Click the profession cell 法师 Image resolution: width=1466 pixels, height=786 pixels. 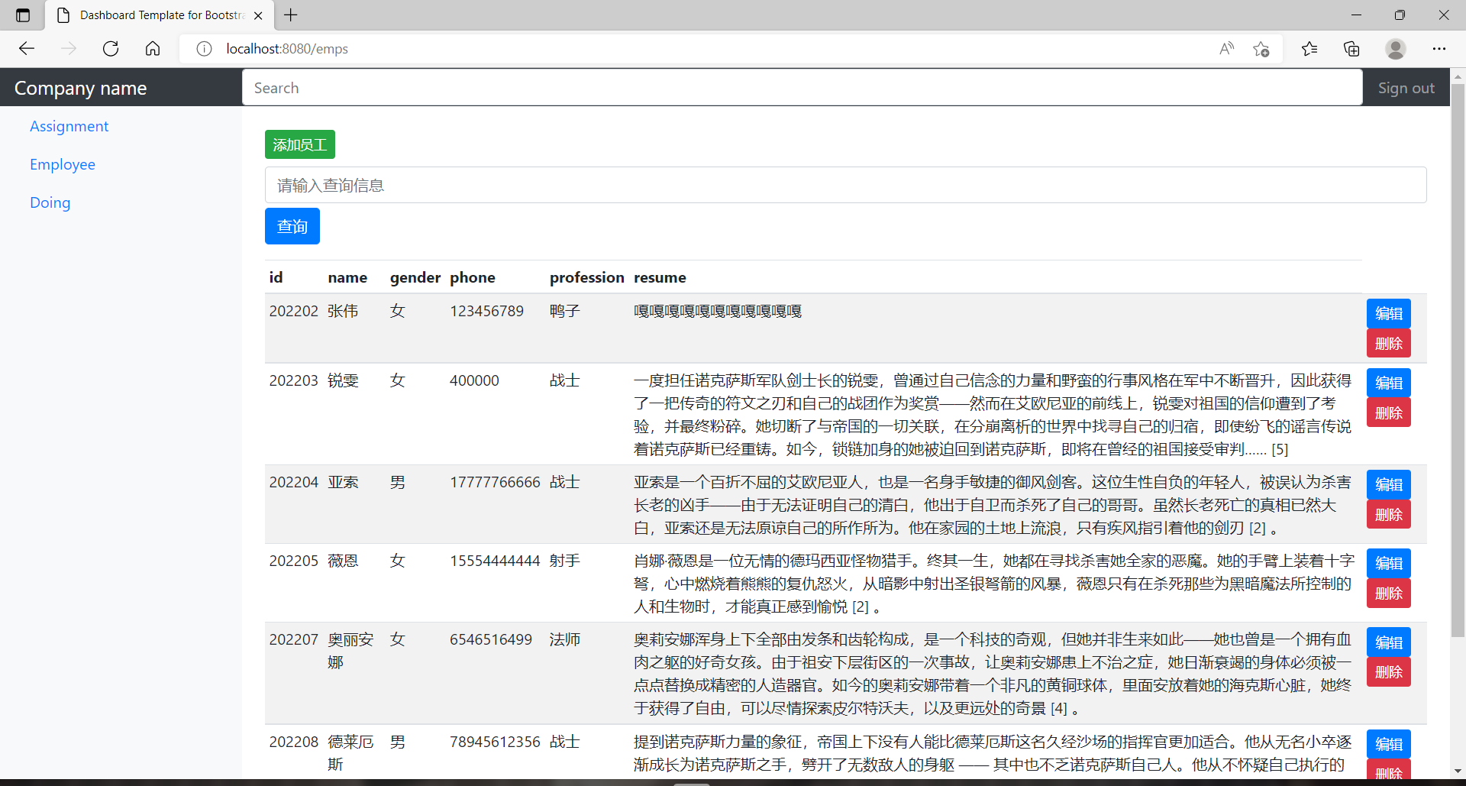(x=565, y=639)
